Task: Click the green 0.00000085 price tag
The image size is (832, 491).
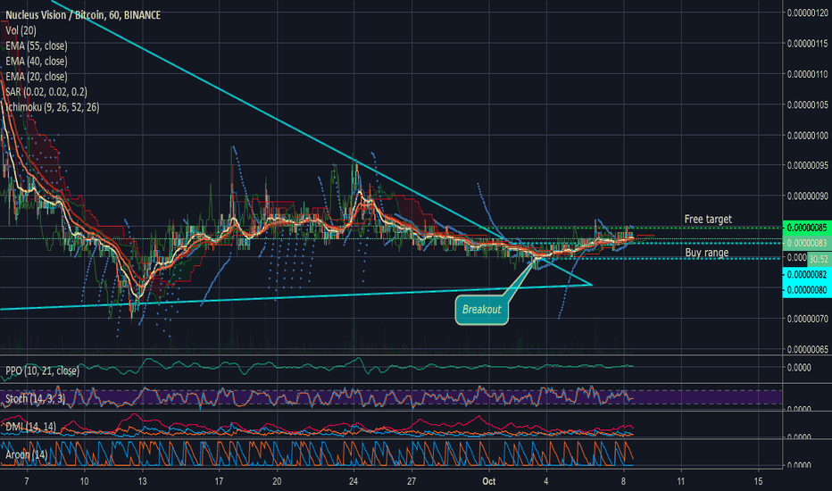Action: [807, 228]
